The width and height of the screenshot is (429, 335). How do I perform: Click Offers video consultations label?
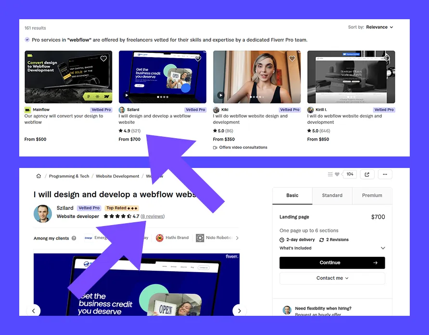coord(243,147)
